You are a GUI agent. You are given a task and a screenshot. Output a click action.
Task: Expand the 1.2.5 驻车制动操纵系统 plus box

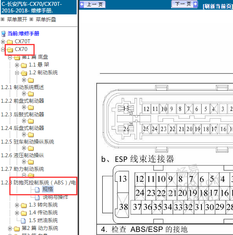pyautogui.click(x=24, y=135)
